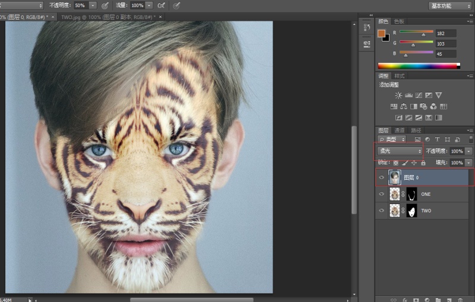Add a Selective Color adjustment
Screen dimensions: 475x302
(429, 117)
